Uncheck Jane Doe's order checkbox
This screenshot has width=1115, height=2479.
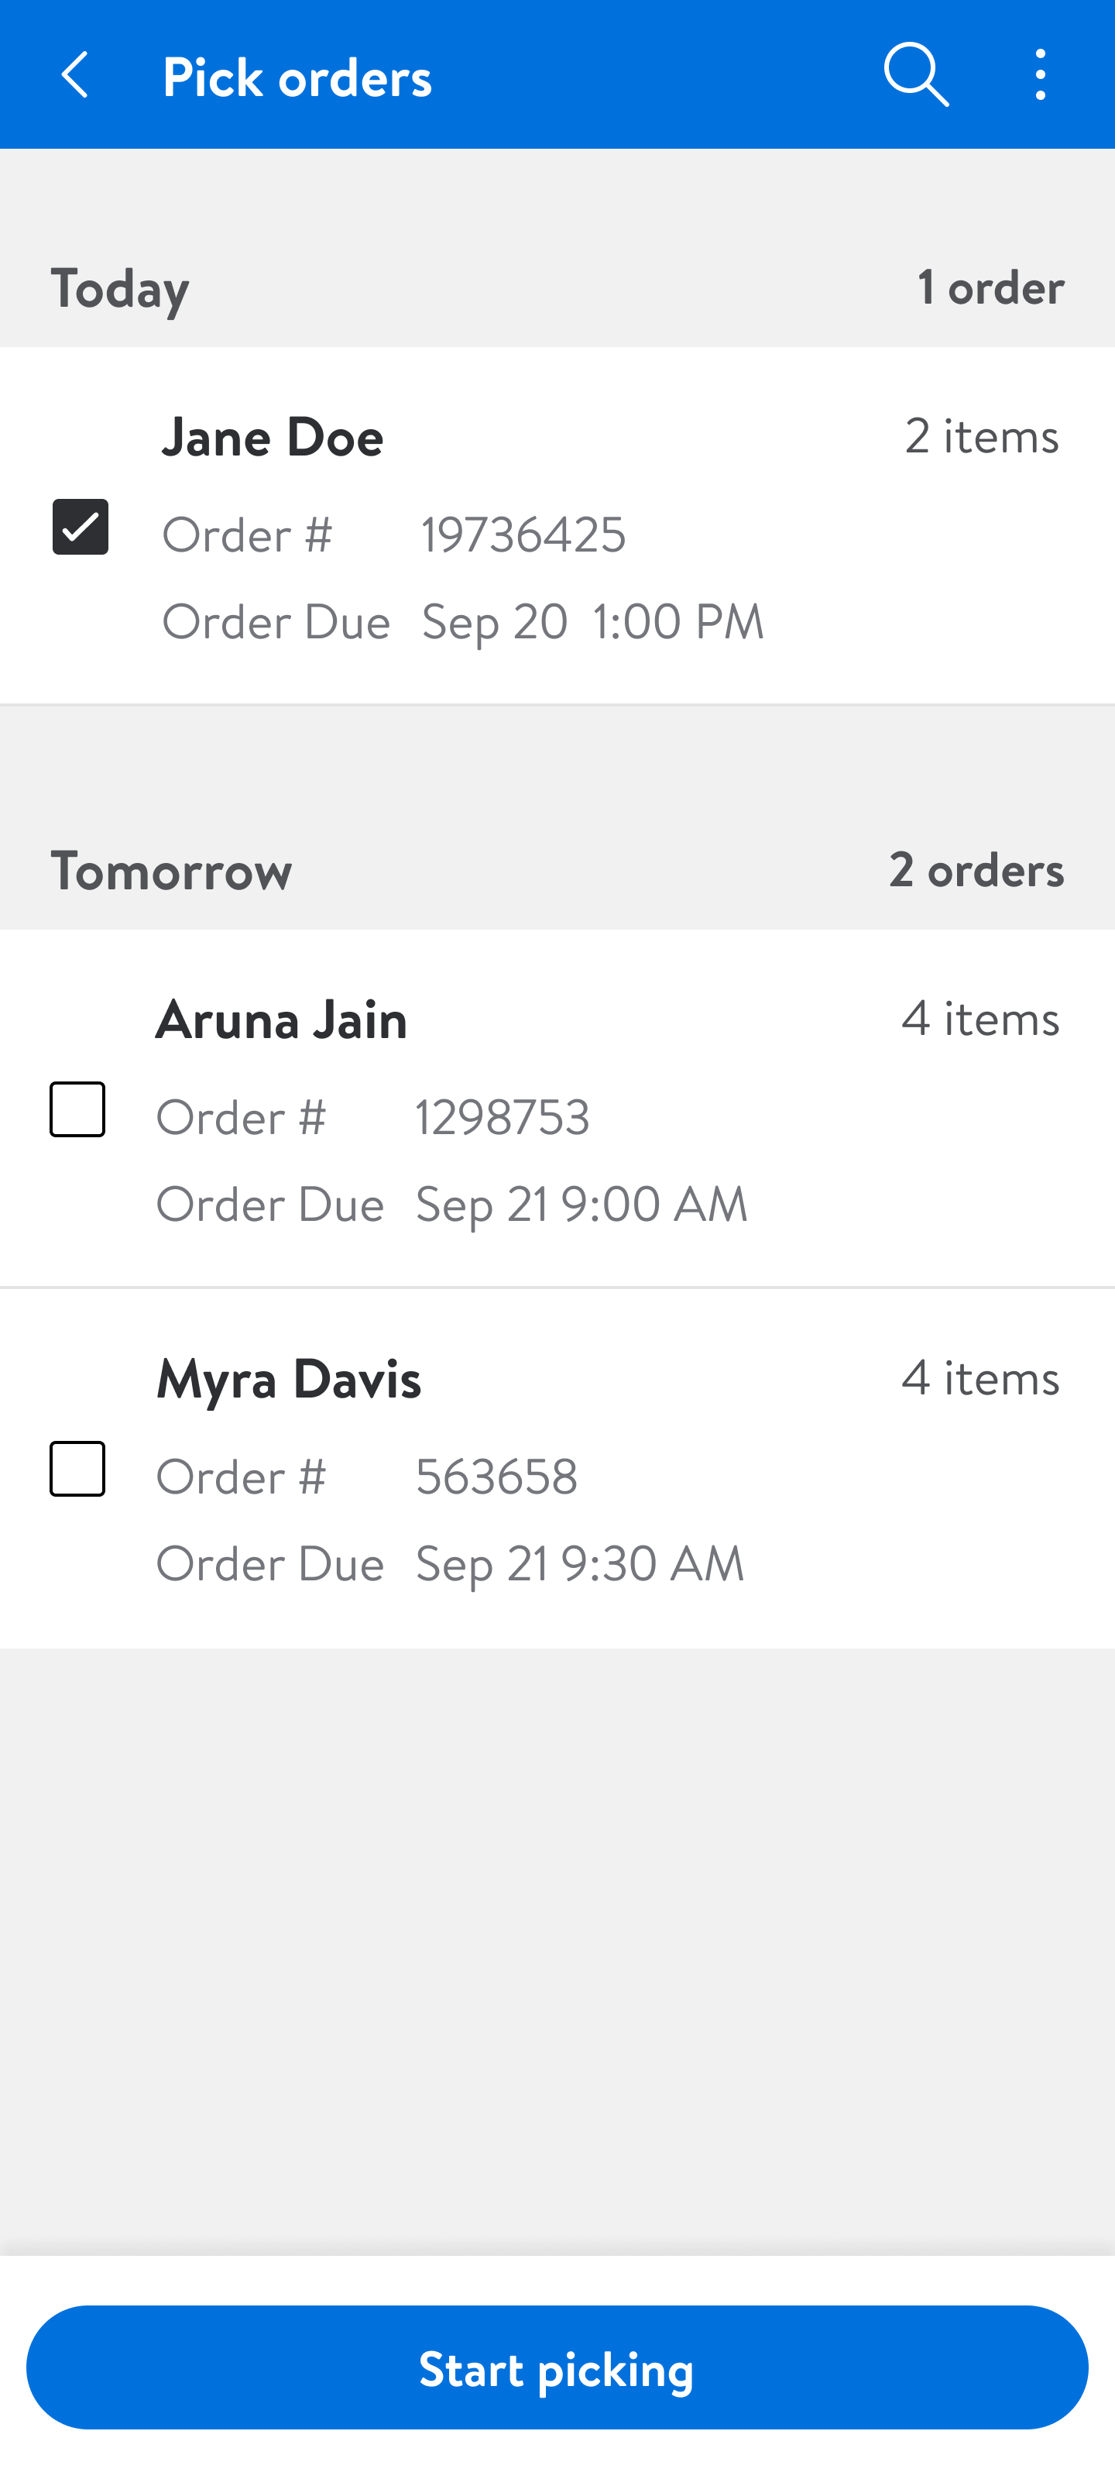pyautogui.click(x=80, y=527)
